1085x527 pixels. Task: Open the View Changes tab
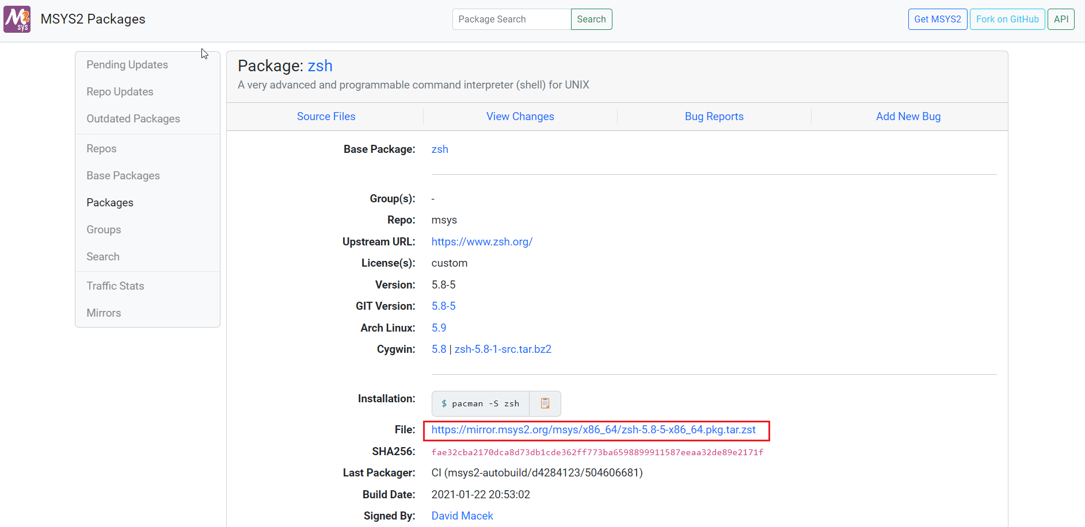pyautogui.click(x=520, y=117)
